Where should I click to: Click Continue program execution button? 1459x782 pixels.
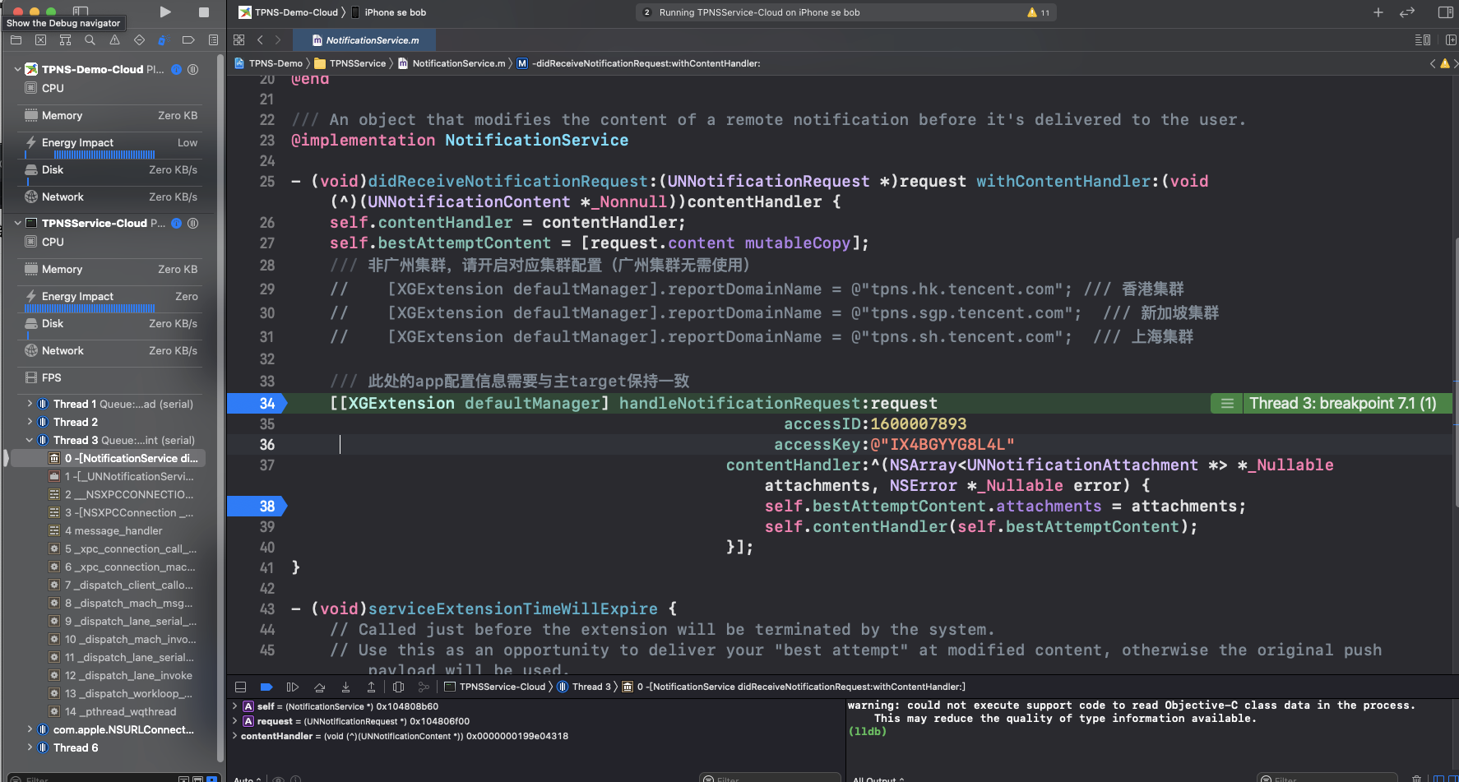pos(292,687)
